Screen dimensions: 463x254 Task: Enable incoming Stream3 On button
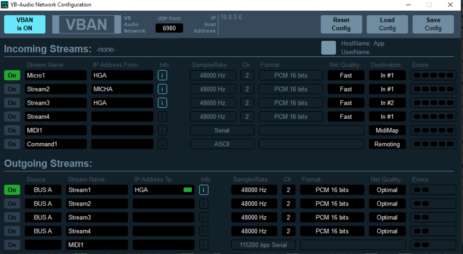point(12,103)
